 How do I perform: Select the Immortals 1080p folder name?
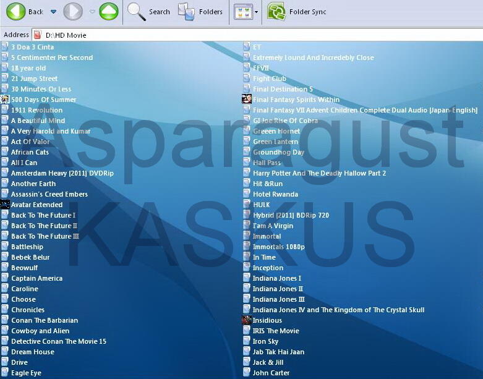click(x=278, y=247)
